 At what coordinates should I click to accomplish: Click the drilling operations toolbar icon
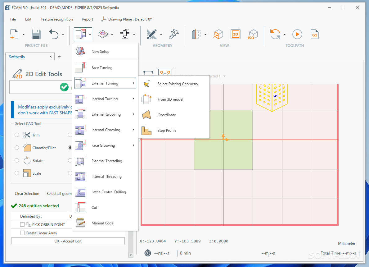coord(125,35)
